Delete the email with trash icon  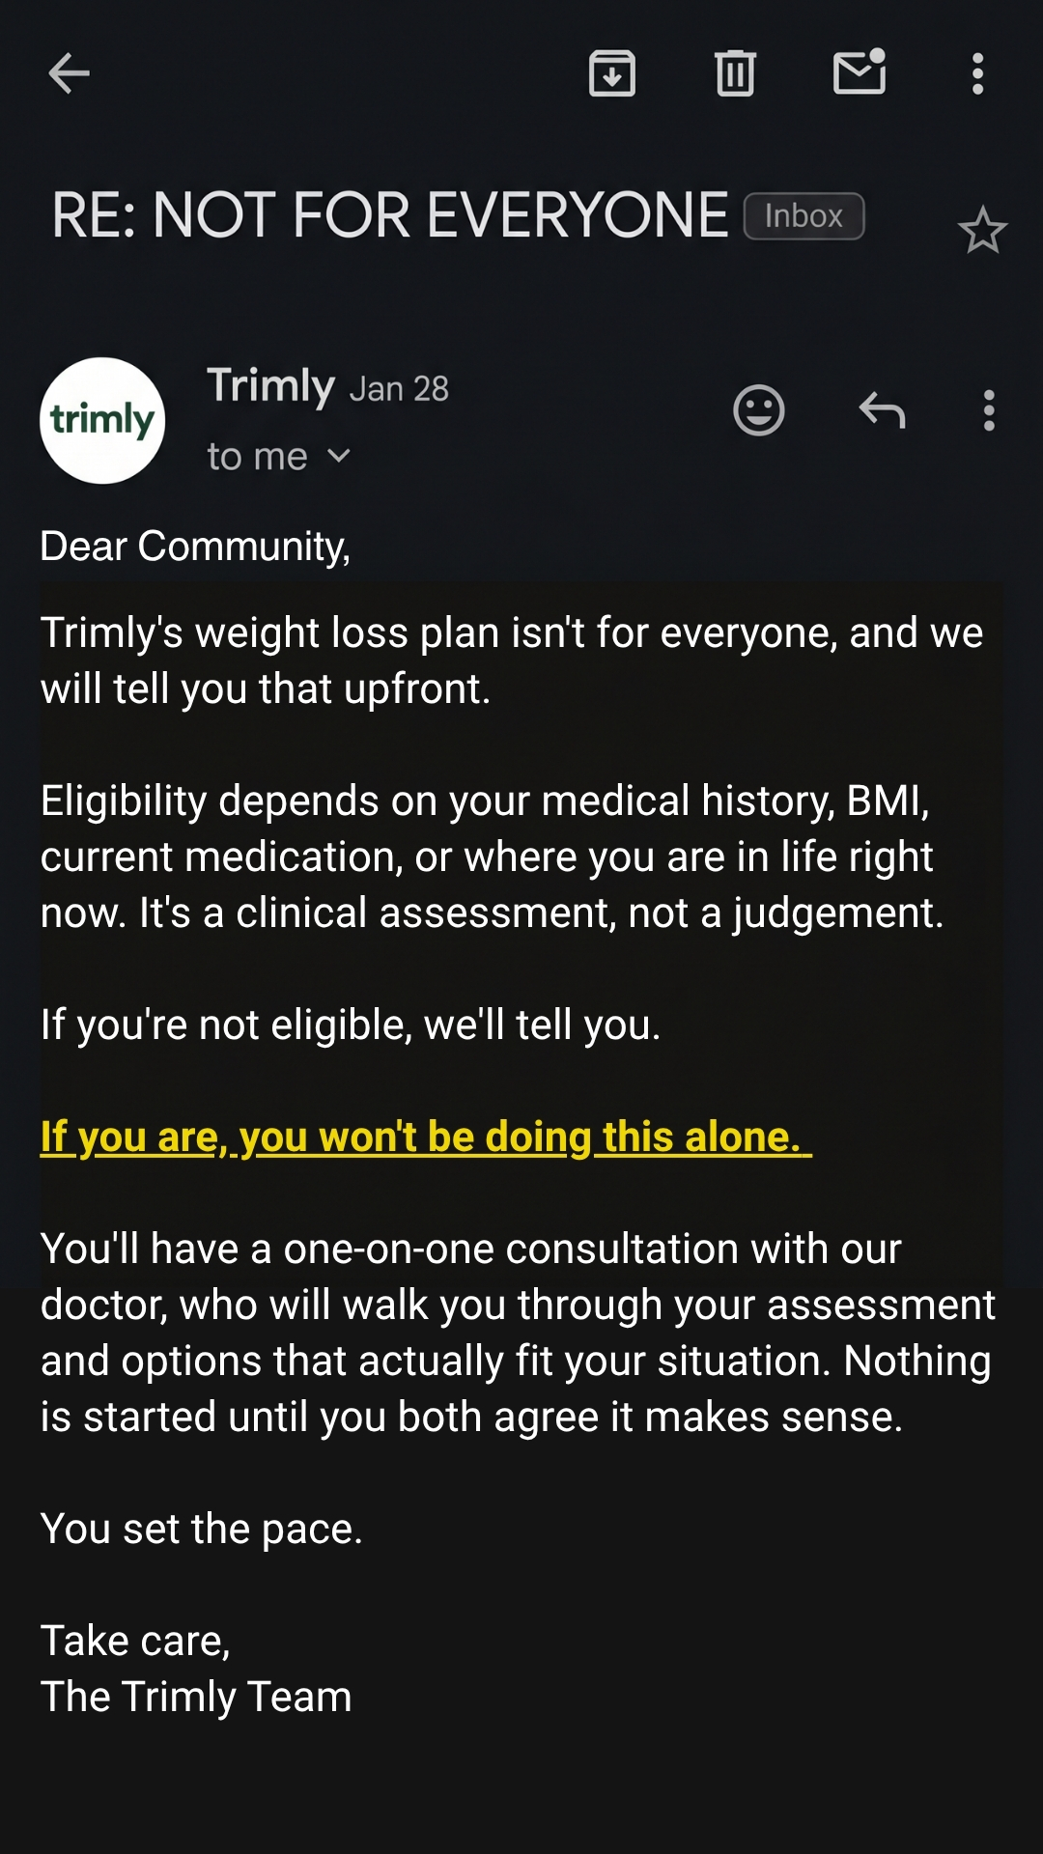click(735, 73)
